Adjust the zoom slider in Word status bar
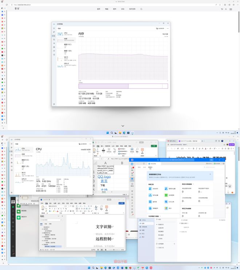 (x=114, y=250)
